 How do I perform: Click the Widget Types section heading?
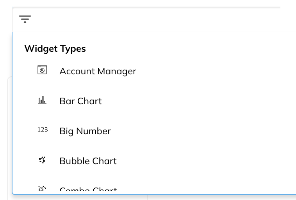point(55,49)
